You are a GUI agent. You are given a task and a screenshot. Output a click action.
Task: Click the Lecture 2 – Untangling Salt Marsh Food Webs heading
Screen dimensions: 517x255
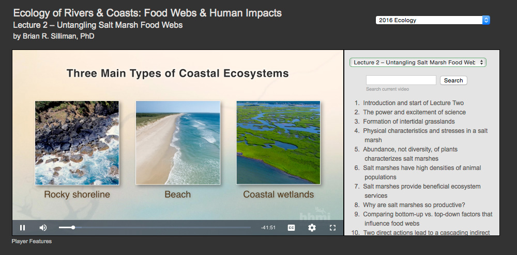tap(98, 25)
